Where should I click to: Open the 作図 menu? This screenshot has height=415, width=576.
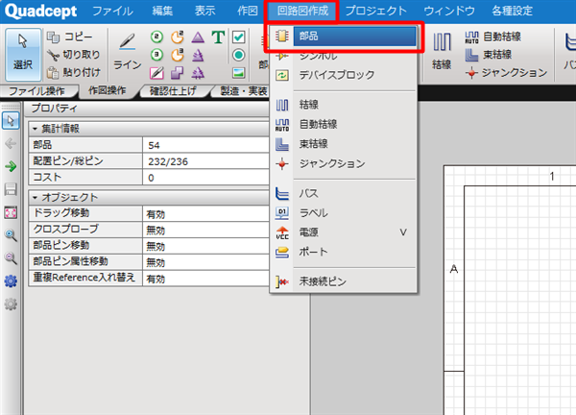[x=248, y=11]
